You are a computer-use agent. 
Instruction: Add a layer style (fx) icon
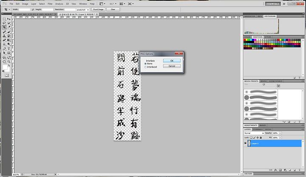coord(275,170)
